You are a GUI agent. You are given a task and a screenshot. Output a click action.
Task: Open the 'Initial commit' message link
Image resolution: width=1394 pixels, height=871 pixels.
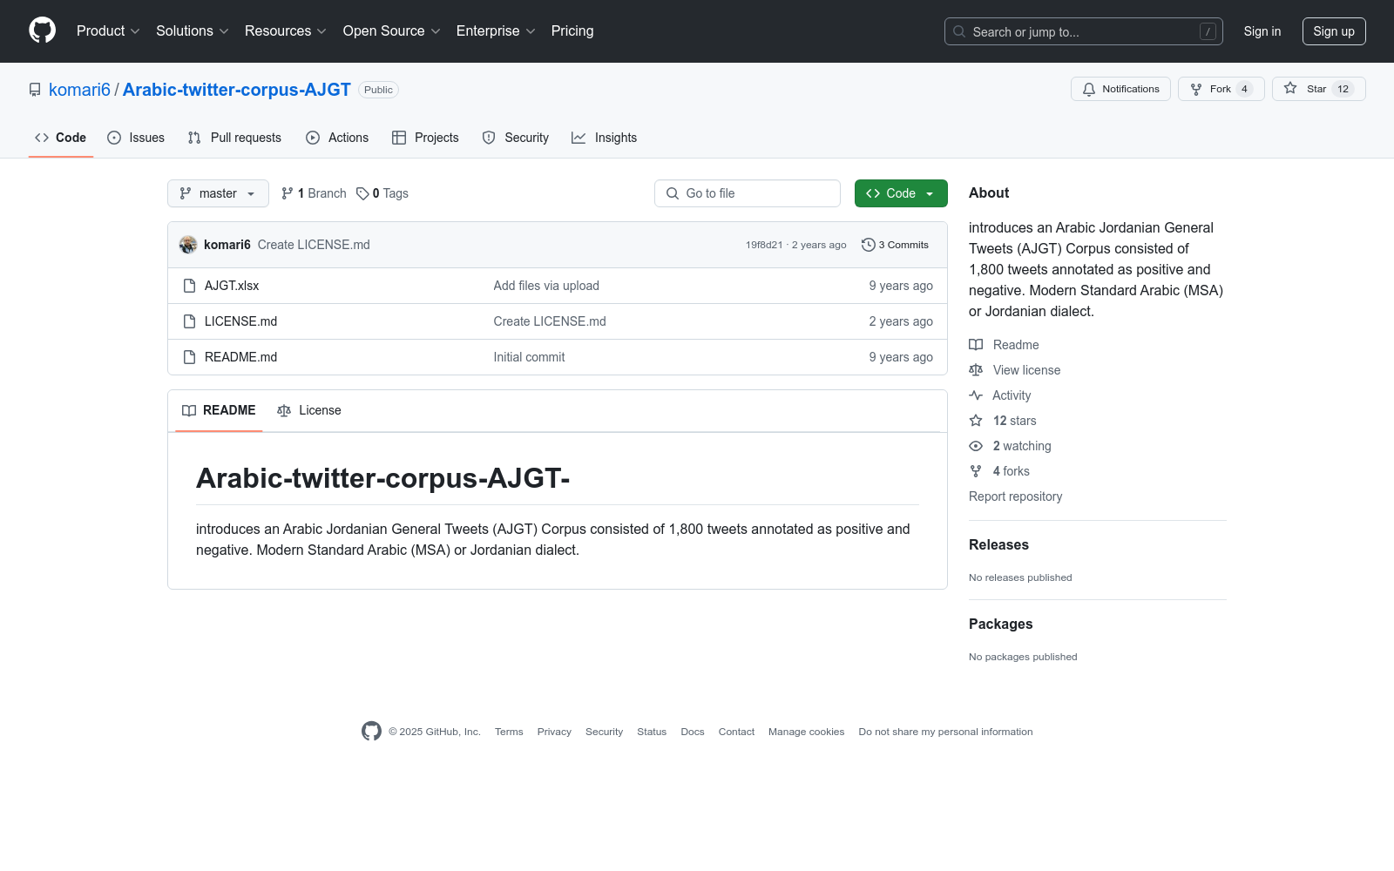[529, 357]
